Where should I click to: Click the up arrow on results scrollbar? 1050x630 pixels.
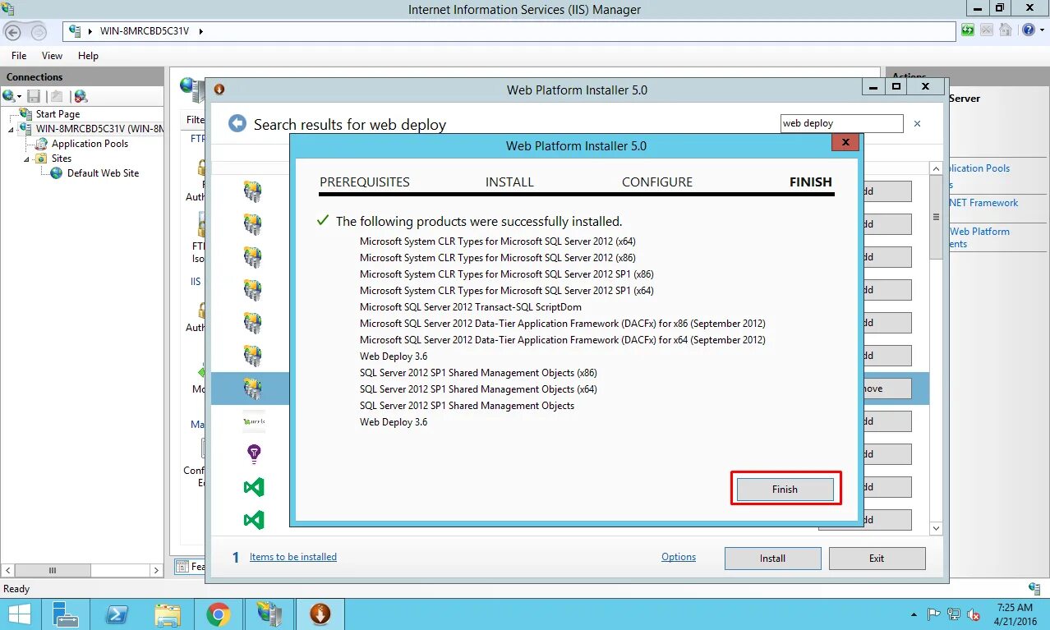(x=936, y=168)
